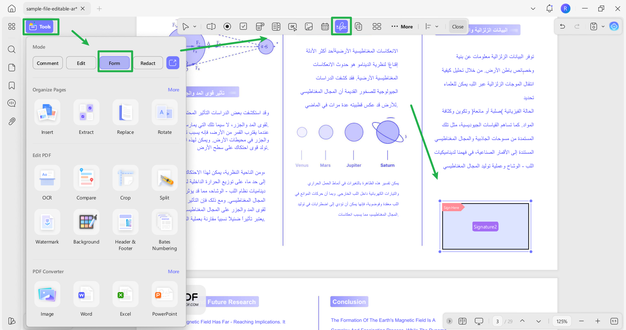Open the bookmarks sidebar panel
Image resolution: width=626 pixels, height=330 pixels.
point(12,86)
